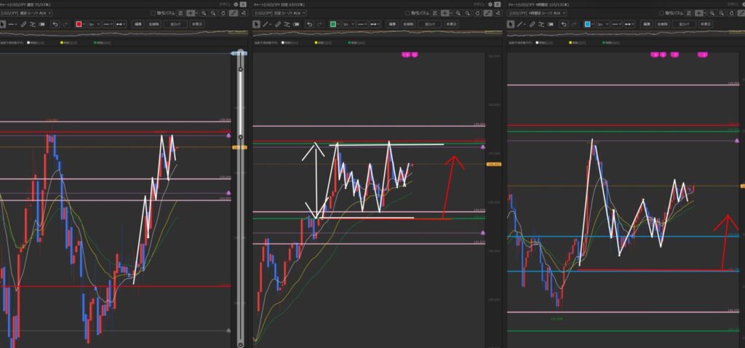Click the undo icon in middle chart toolbar
Viewport: 745px width, 348px height.
coord(308,24)
